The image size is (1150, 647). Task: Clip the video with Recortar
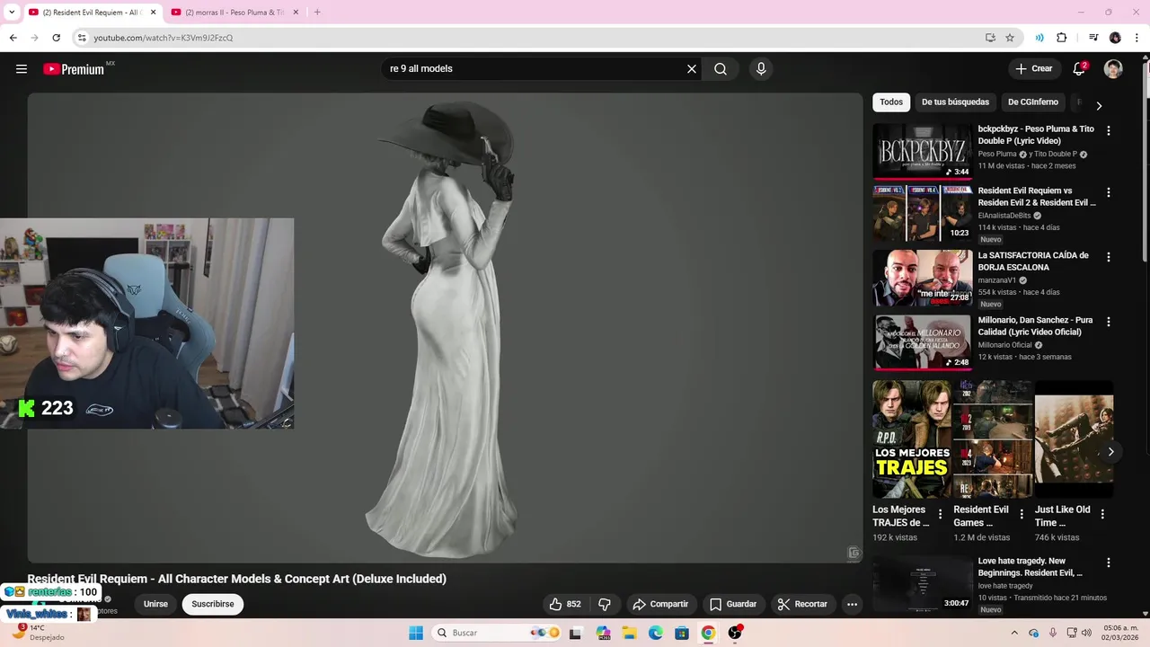point(802,604)
